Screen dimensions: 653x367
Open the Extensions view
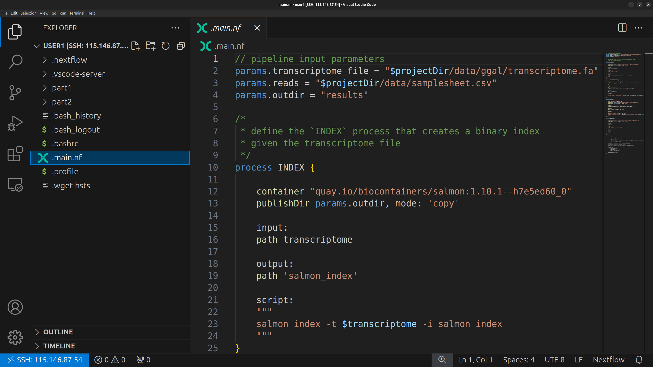point(15,154)
